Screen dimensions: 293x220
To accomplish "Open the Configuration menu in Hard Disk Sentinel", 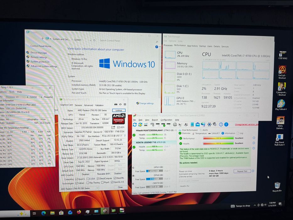I will [x=166, y=120].
